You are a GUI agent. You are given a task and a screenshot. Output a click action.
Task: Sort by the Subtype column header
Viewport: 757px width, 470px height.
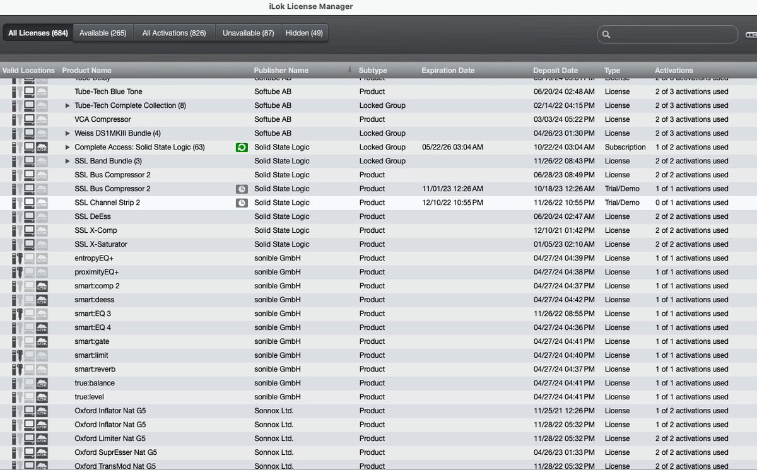(x=373, y=71)
